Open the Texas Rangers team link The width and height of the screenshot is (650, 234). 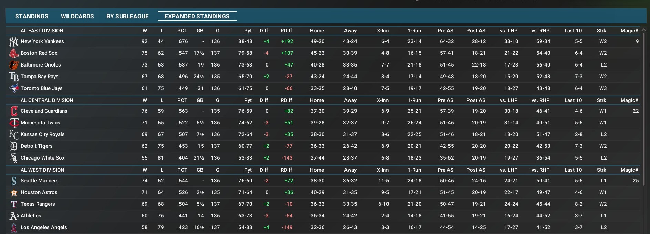tap(38, 204)
